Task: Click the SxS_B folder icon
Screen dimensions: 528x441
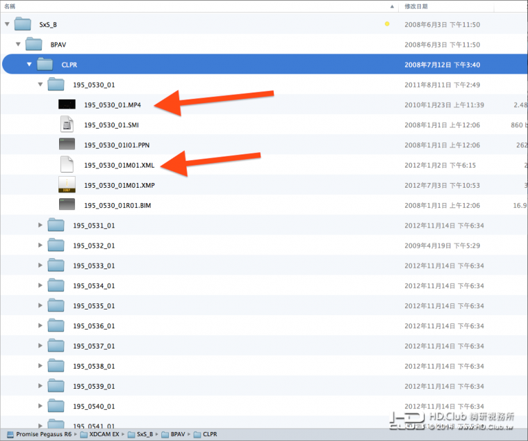Action: (23, 24)
